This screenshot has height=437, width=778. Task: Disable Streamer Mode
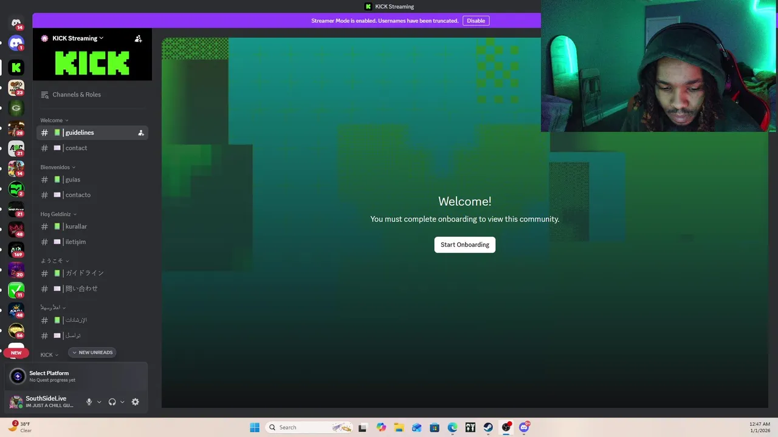point(476,21)
